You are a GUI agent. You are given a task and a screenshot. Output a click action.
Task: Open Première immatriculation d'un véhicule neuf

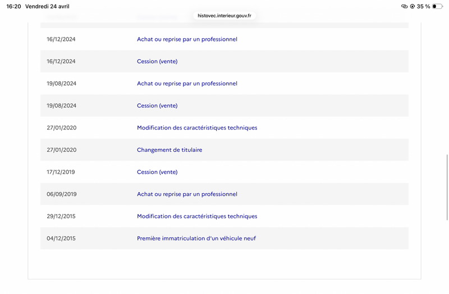click(x=196, y=239)
